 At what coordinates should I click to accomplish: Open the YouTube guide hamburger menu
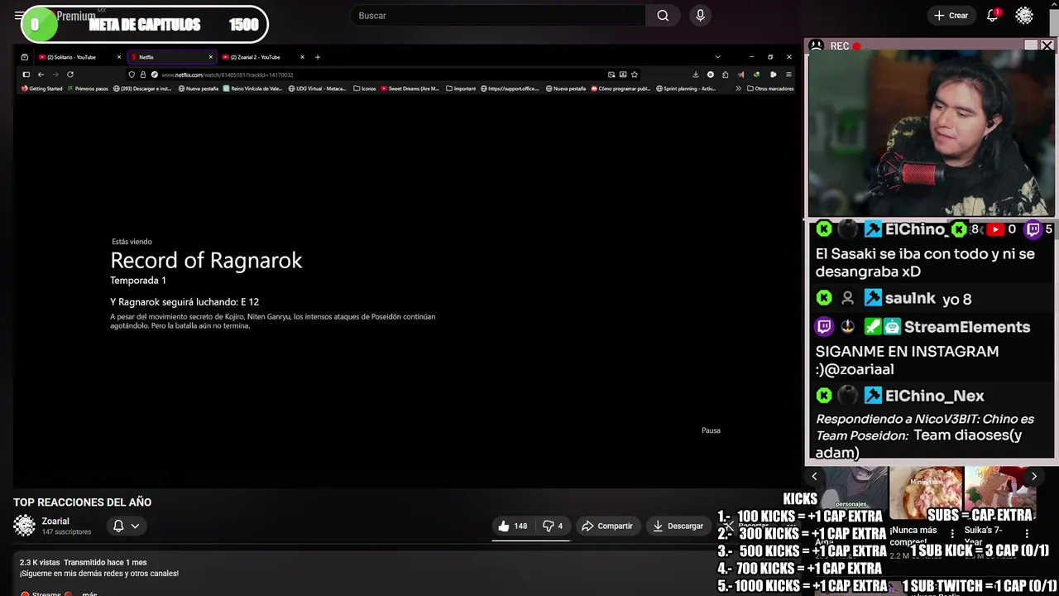coord(18,16)
